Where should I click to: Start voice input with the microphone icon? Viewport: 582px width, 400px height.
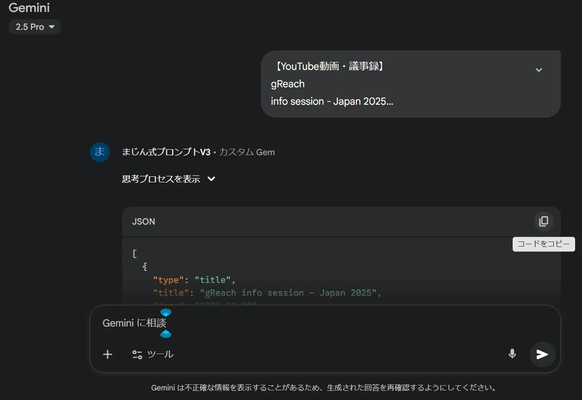click(512, 354)
